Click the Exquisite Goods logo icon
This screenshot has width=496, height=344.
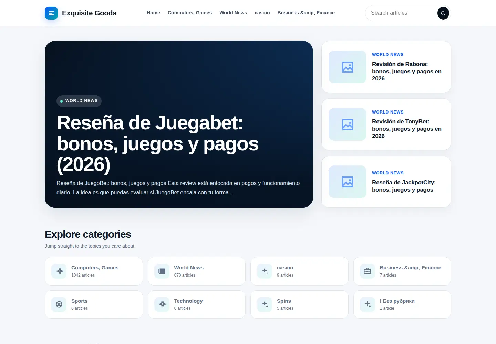[51, 13]
